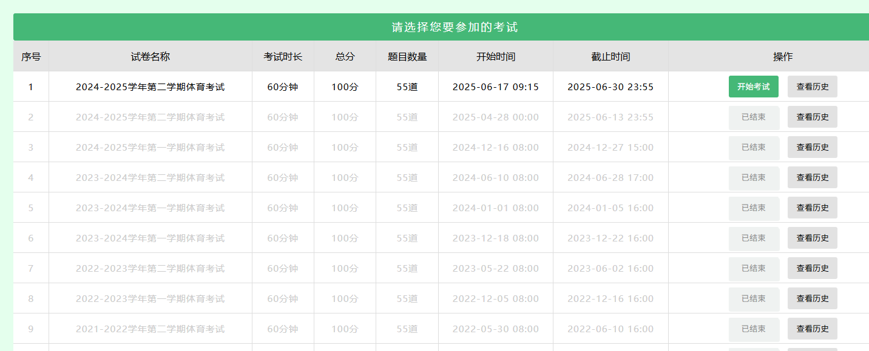Click end time 2024-12-27 15:00
Viewport: 869px width, 351px height.
pos(610,148)
